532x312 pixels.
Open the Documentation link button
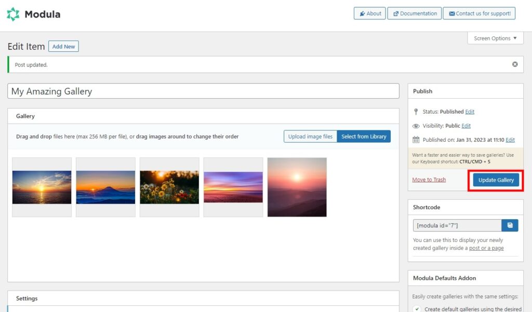pos(414,13)
